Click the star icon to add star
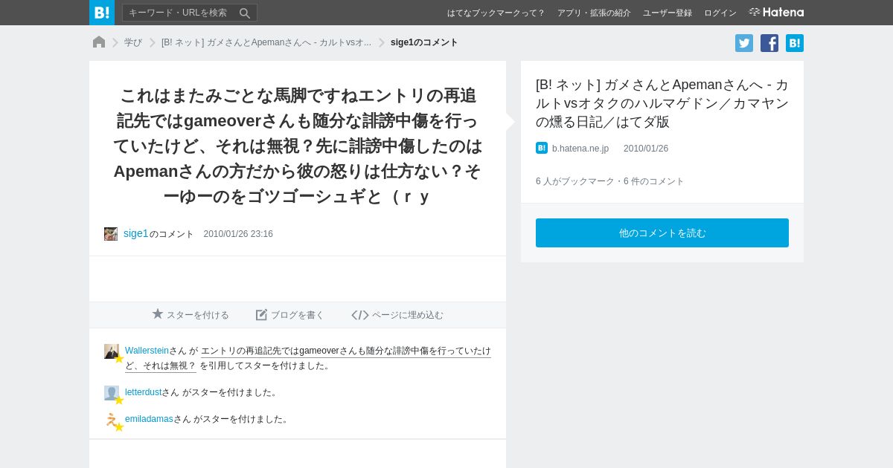 [158, 314]
